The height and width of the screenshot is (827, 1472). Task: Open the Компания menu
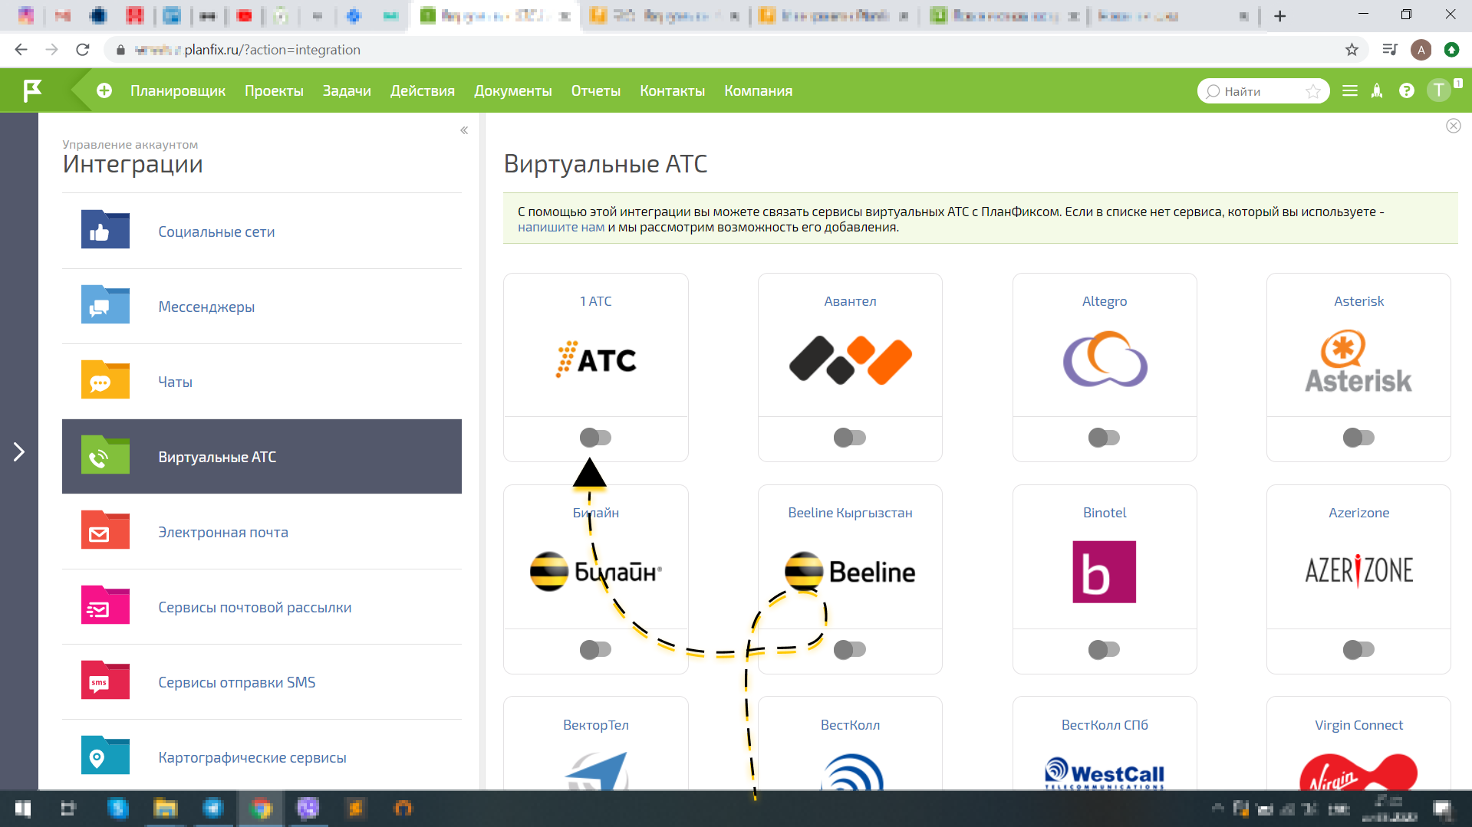[x=757, y=90]
